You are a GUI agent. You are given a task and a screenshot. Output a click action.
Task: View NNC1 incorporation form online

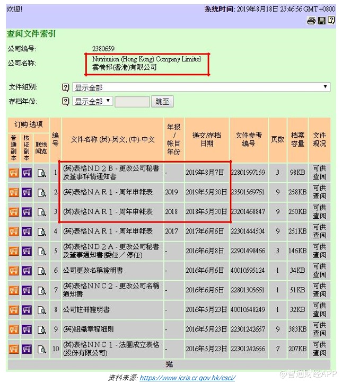click(42, 349)
